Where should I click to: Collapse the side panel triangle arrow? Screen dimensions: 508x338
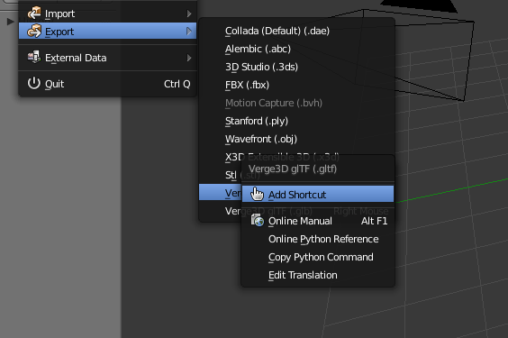pos(11,22)
